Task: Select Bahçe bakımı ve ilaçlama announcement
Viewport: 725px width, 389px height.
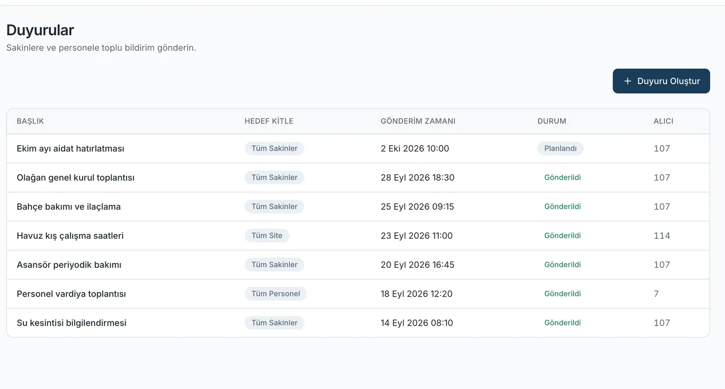Action: click(358, 207)
